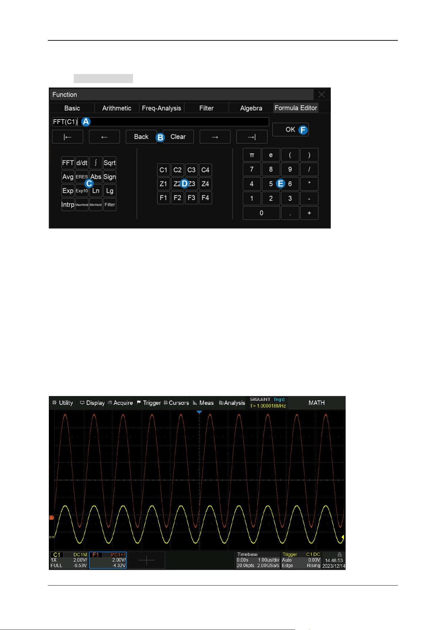Insert the d/dt derivative function
446x630 pixels.
point(82,163)
